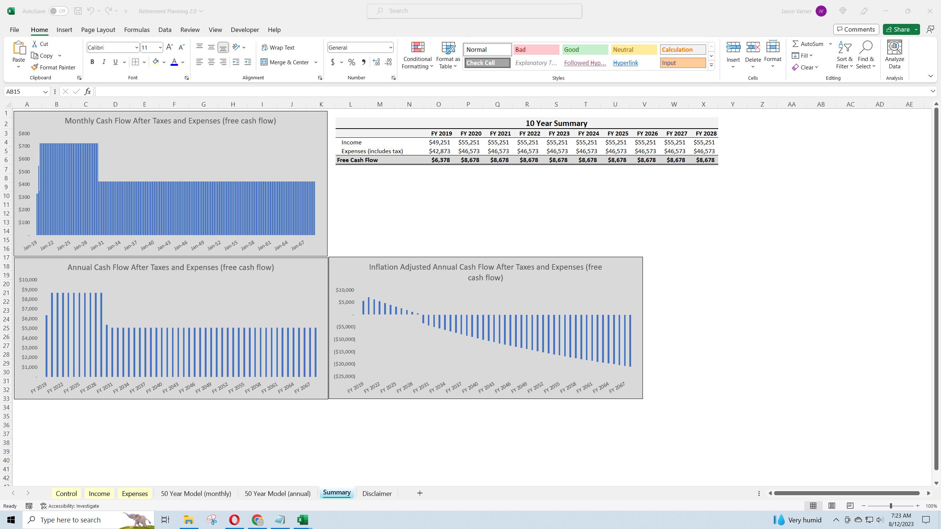Apply Percent Style number format
Screen dimensions: 941x529
[x=351, y=62]
